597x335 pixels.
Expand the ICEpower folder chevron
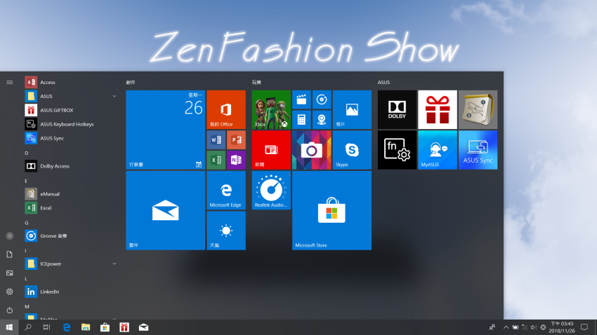click(x=114, y=264)
